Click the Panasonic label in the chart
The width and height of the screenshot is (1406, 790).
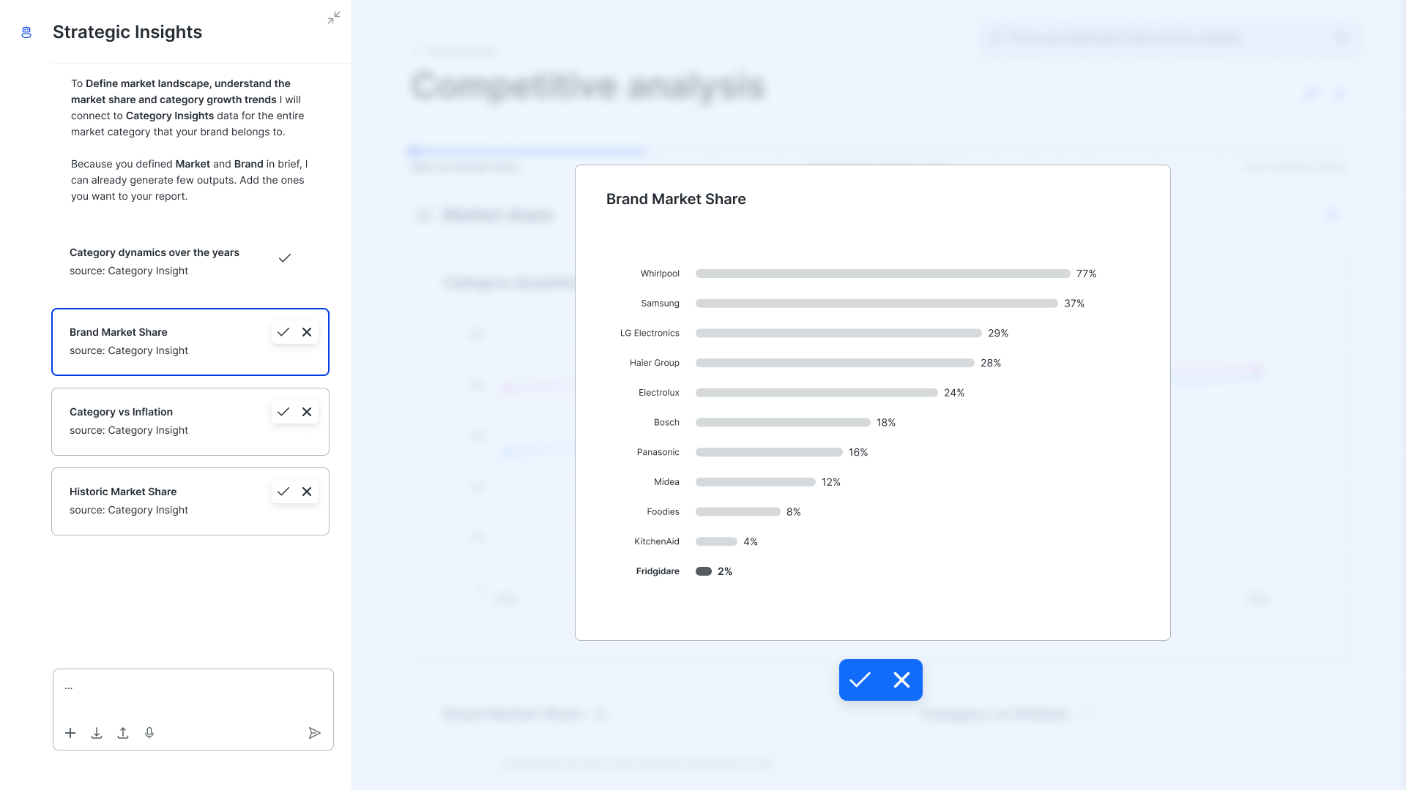point(658,453)
